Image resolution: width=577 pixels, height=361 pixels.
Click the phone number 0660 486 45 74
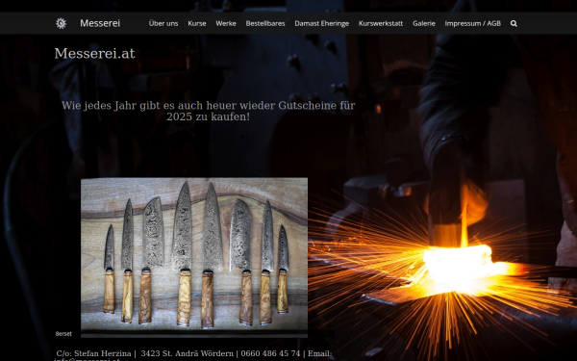click(x=270, y=353)
